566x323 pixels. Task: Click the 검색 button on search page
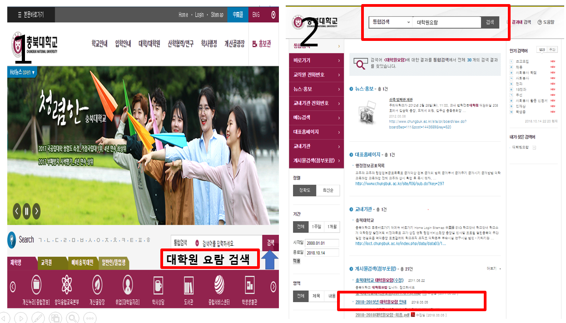(x=490, y=22)
